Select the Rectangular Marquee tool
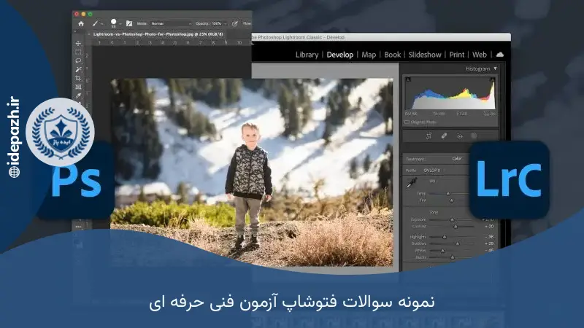Screen dimensions: 584x328 coord(78,52)
